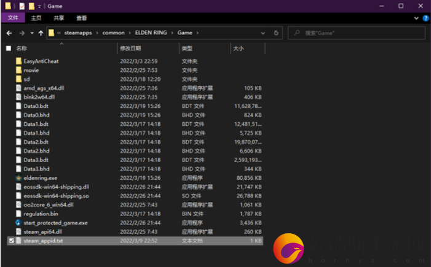Image resolution: width=431 pixels, height=267 pixels.
Task: Click the start_protected_game.exe icon
Action: pos(18,223)
